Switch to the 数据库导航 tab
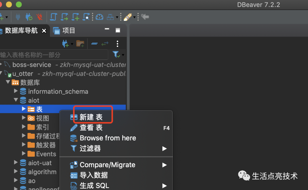Screen dimensions: 308x190 (x=21, y=31)
